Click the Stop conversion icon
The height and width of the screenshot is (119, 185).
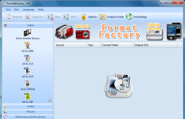tap(50, 17)
